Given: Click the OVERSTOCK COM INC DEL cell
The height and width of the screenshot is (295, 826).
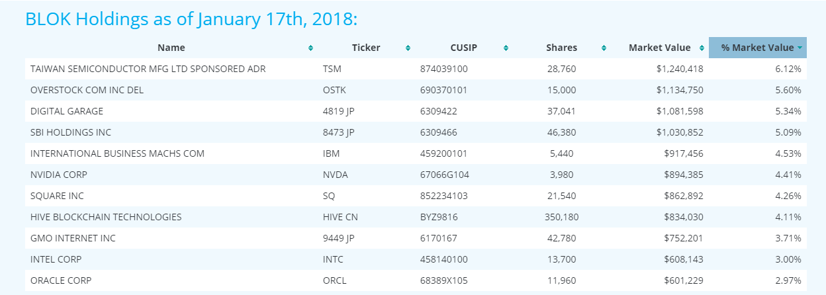Looking at the screenshot, I should tap(87, 90).
